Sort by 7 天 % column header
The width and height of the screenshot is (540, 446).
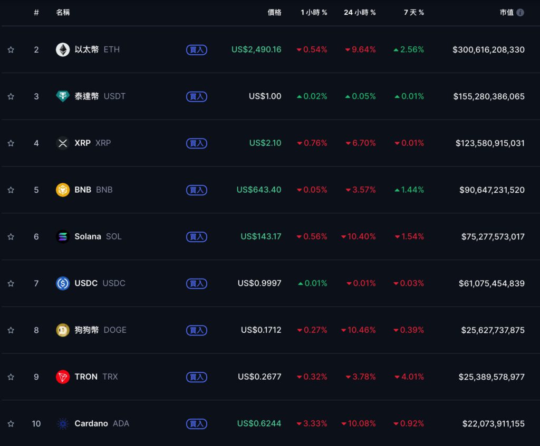click(x=413, y=13)
